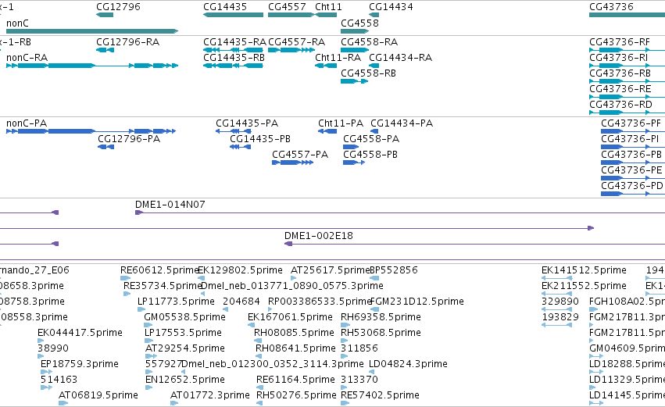Image resolution: width=665 pixels, height=407 pixels.
Task: Select EST RH69358.5prime
Action: 345,326
